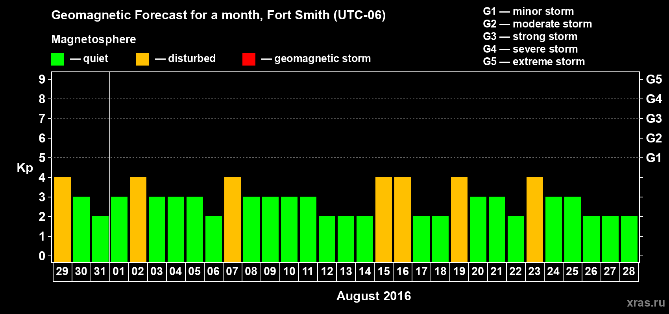Screen dimensions: 669x314
Task: Select the orange bar for August 16
Action: pyautogui.click(x=403, y=219)
